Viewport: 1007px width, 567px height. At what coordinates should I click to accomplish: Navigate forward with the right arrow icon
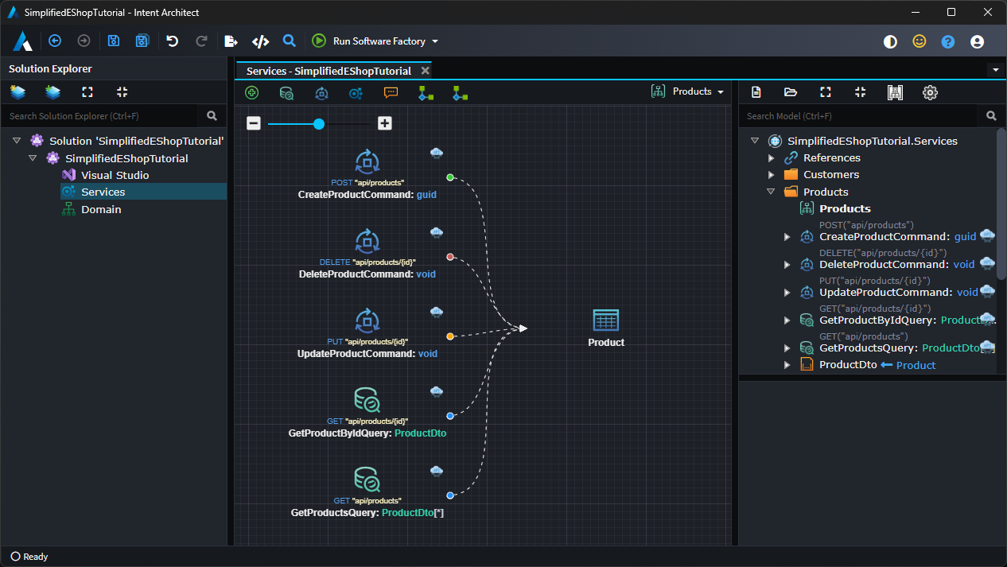coord(84,41)
